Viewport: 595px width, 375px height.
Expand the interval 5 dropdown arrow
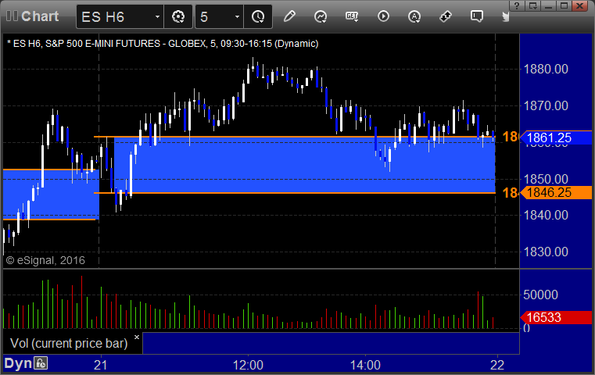point(237,16)
